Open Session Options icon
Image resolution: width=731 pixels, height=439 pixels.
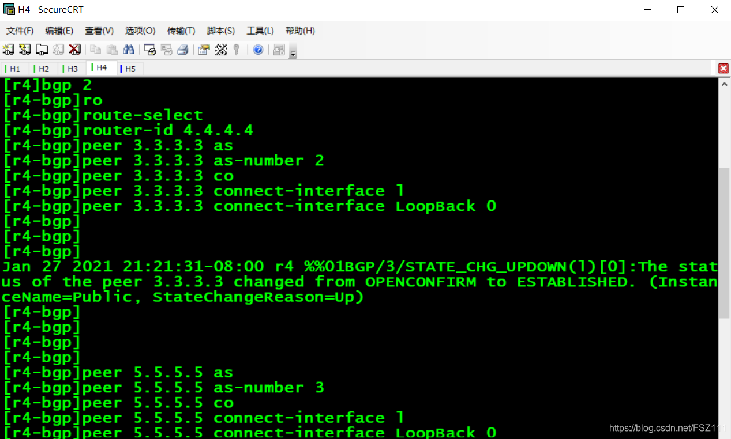point(204,50)
